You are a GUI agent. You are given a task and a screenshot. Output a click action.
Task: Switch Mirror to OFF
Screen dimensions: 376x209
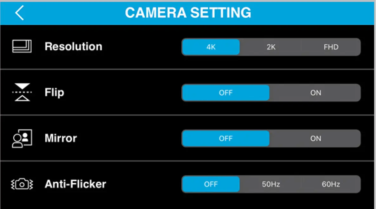click(x=225, y=138)
